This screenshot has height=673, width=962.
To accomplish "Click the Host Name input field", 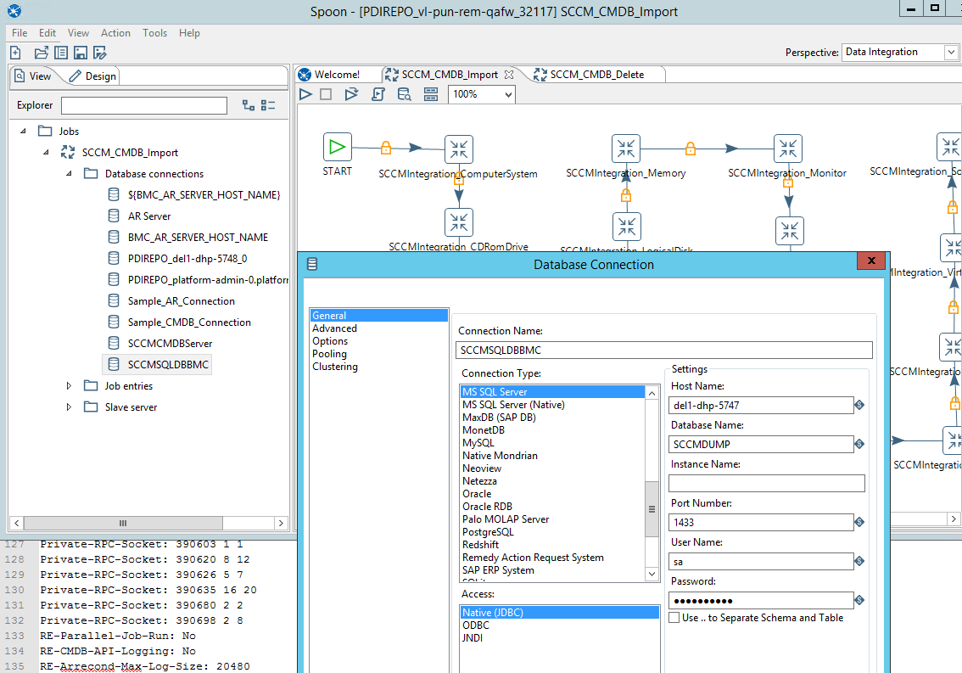I will pos(760,406).
